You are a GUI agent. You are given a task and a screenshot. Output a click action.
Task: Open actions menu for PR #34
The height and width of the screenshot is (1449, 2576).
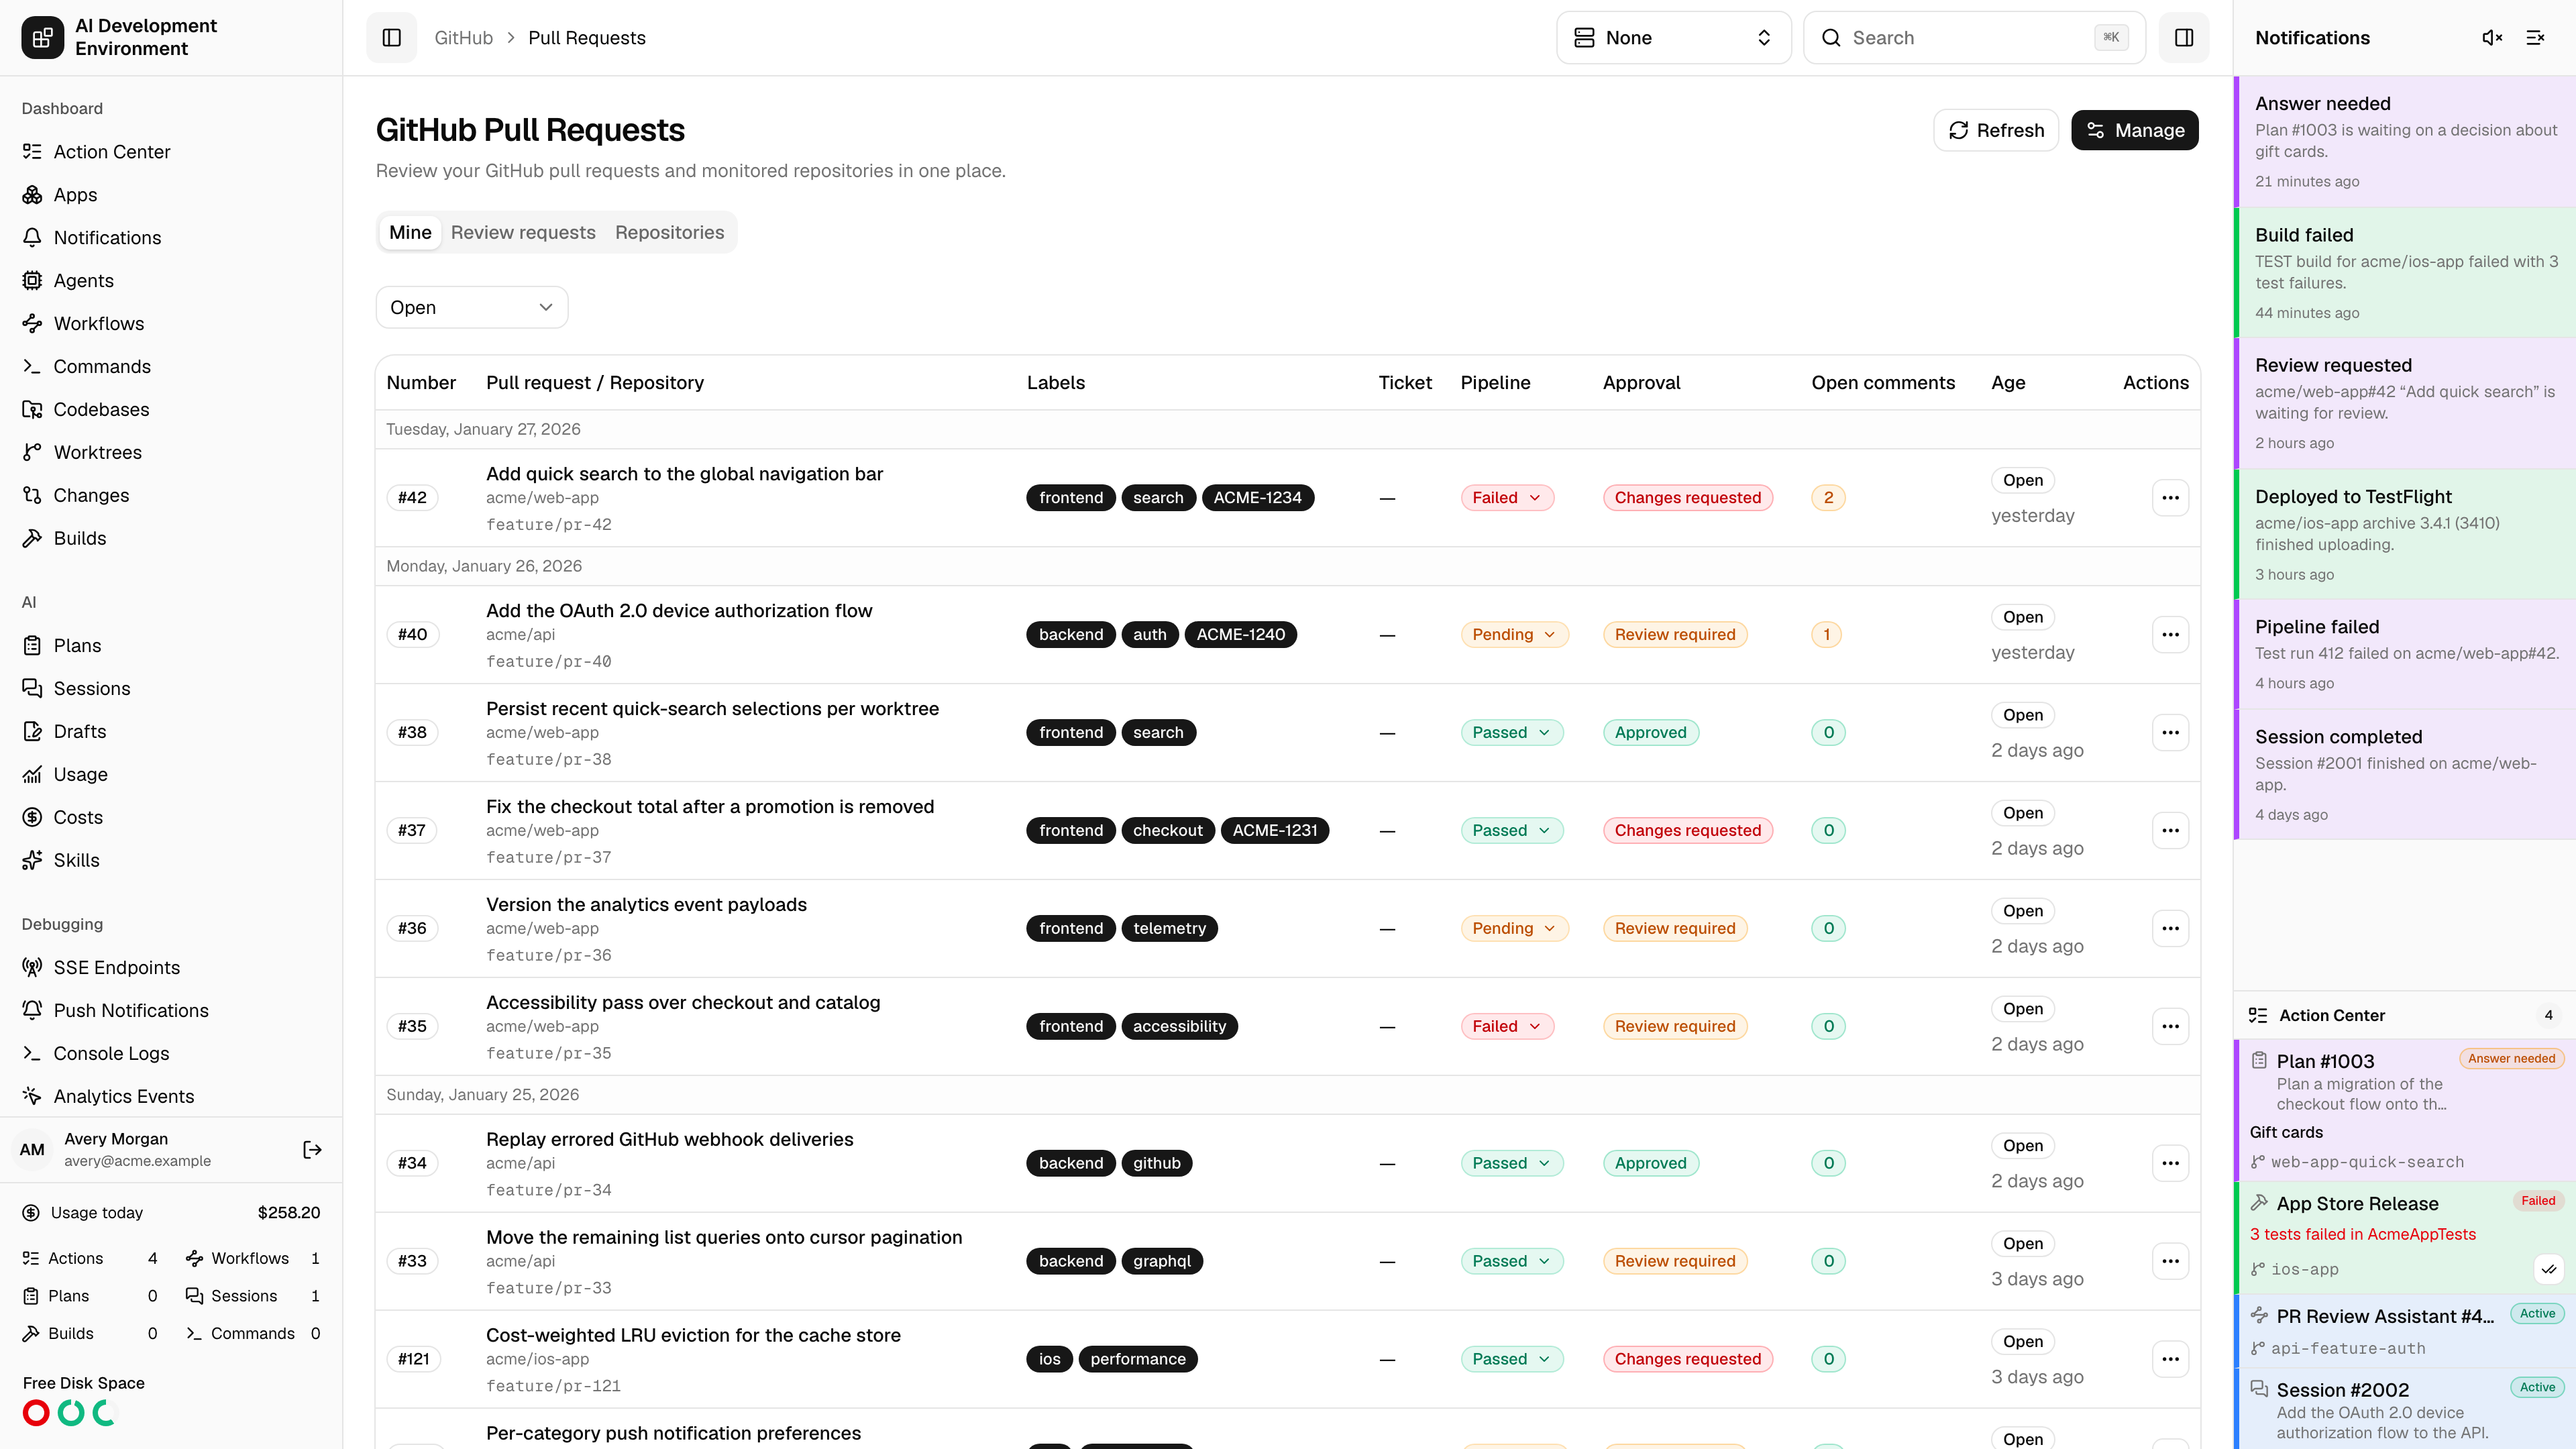click(2170, 1164)
